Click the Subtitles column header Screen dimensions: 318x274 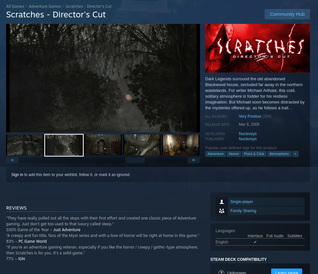point(295,236)
